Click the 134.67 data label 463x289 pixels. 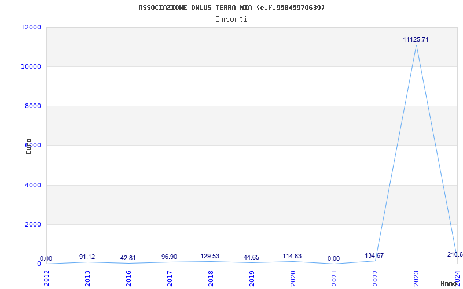coord(374,255)
